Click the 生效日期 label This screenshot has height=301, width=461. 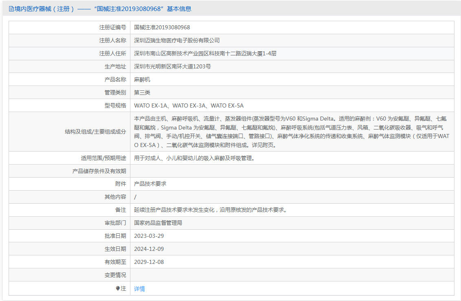pos(115,249)
